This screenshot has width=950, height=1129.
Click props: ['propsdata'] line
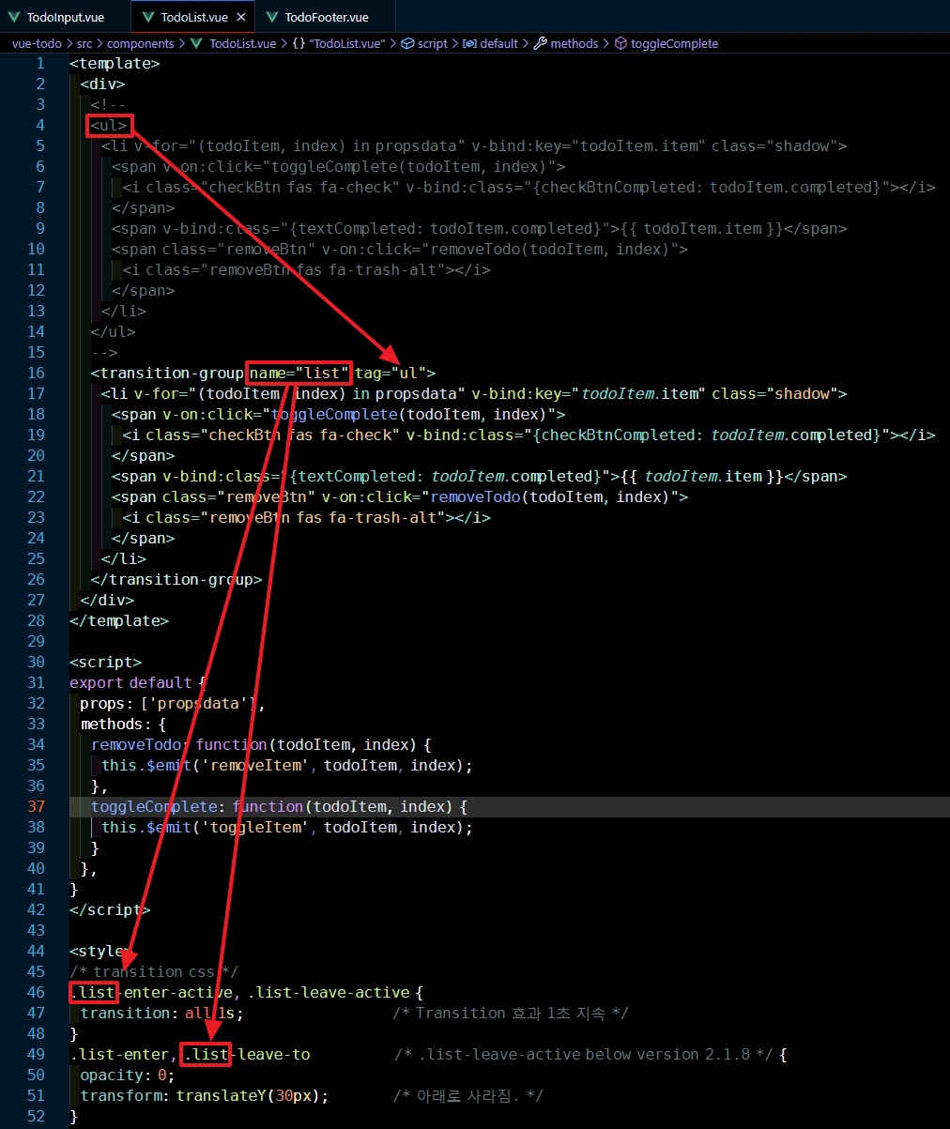click(x=173, y=703)
